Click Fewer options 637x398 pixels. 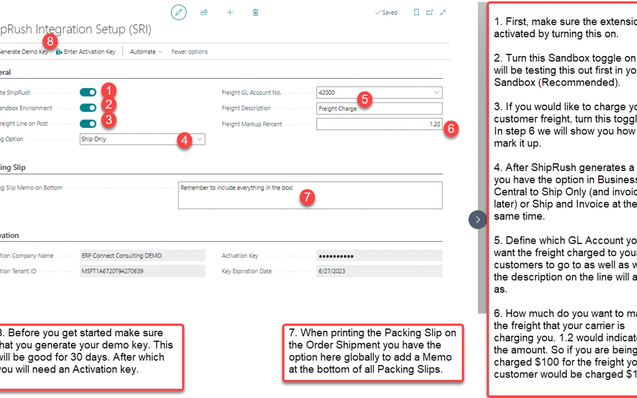point(190,52)
